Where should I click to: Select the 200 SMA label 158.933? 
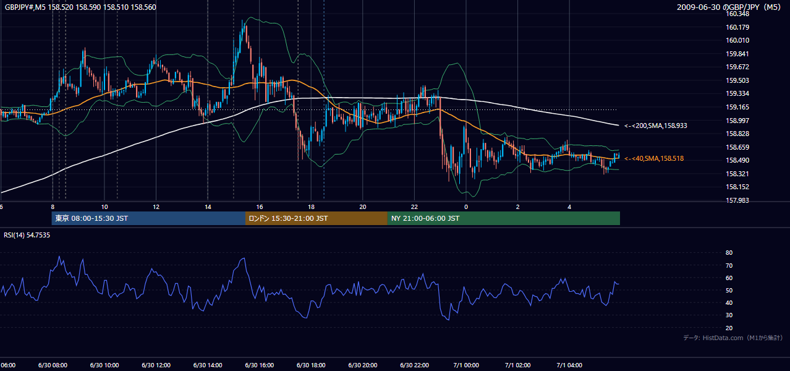[656, 126]
